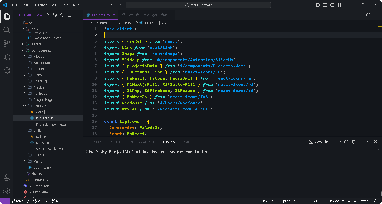
Task: Open the Selection menu
Action: pos(40,5)
